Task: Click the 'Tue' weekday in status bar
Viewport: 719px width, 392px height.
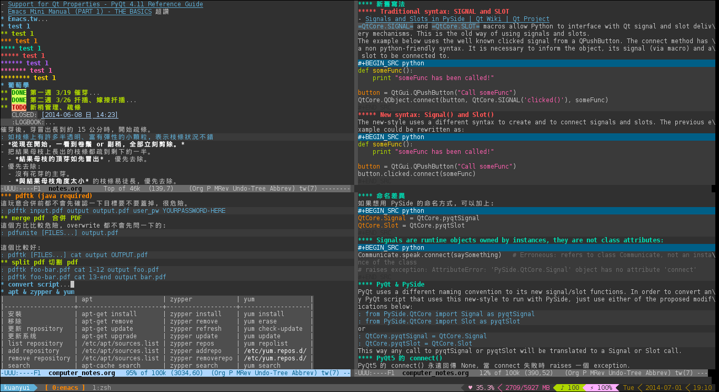Action: click(x=628, y=388)
